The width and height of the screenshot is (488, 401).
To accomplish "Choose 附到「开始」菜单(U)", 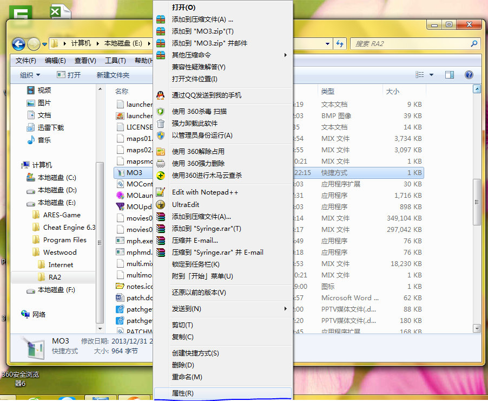I will pos(202,276).
